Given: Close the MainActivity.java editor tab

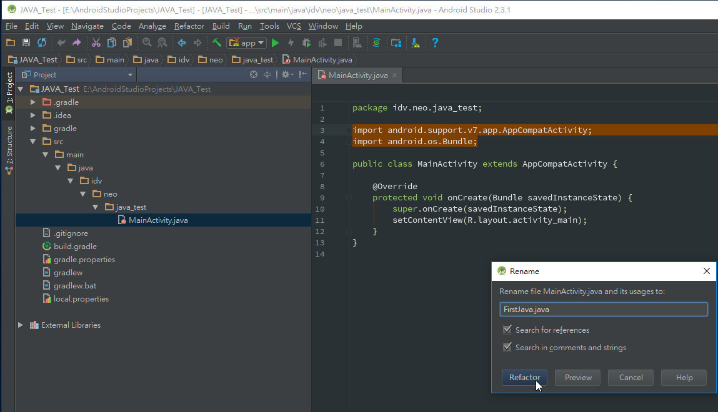Looking at the screenshot, I should click(394, 76).
